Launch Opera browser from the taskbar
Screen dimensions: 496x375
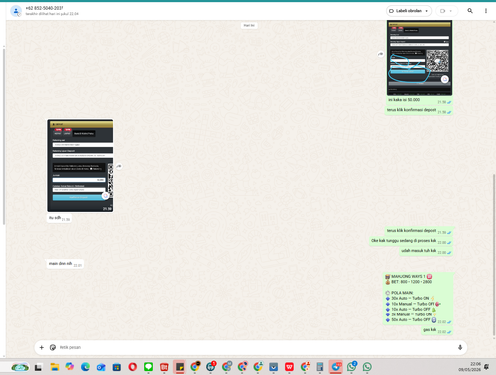(x=133, y=367)
